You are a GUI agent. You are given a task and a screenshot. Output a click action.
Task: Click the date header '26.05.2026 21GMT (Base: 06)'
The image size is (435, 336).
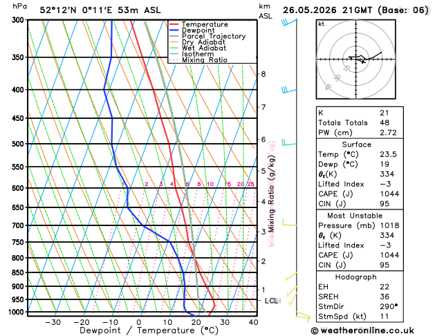pos(356,10)
